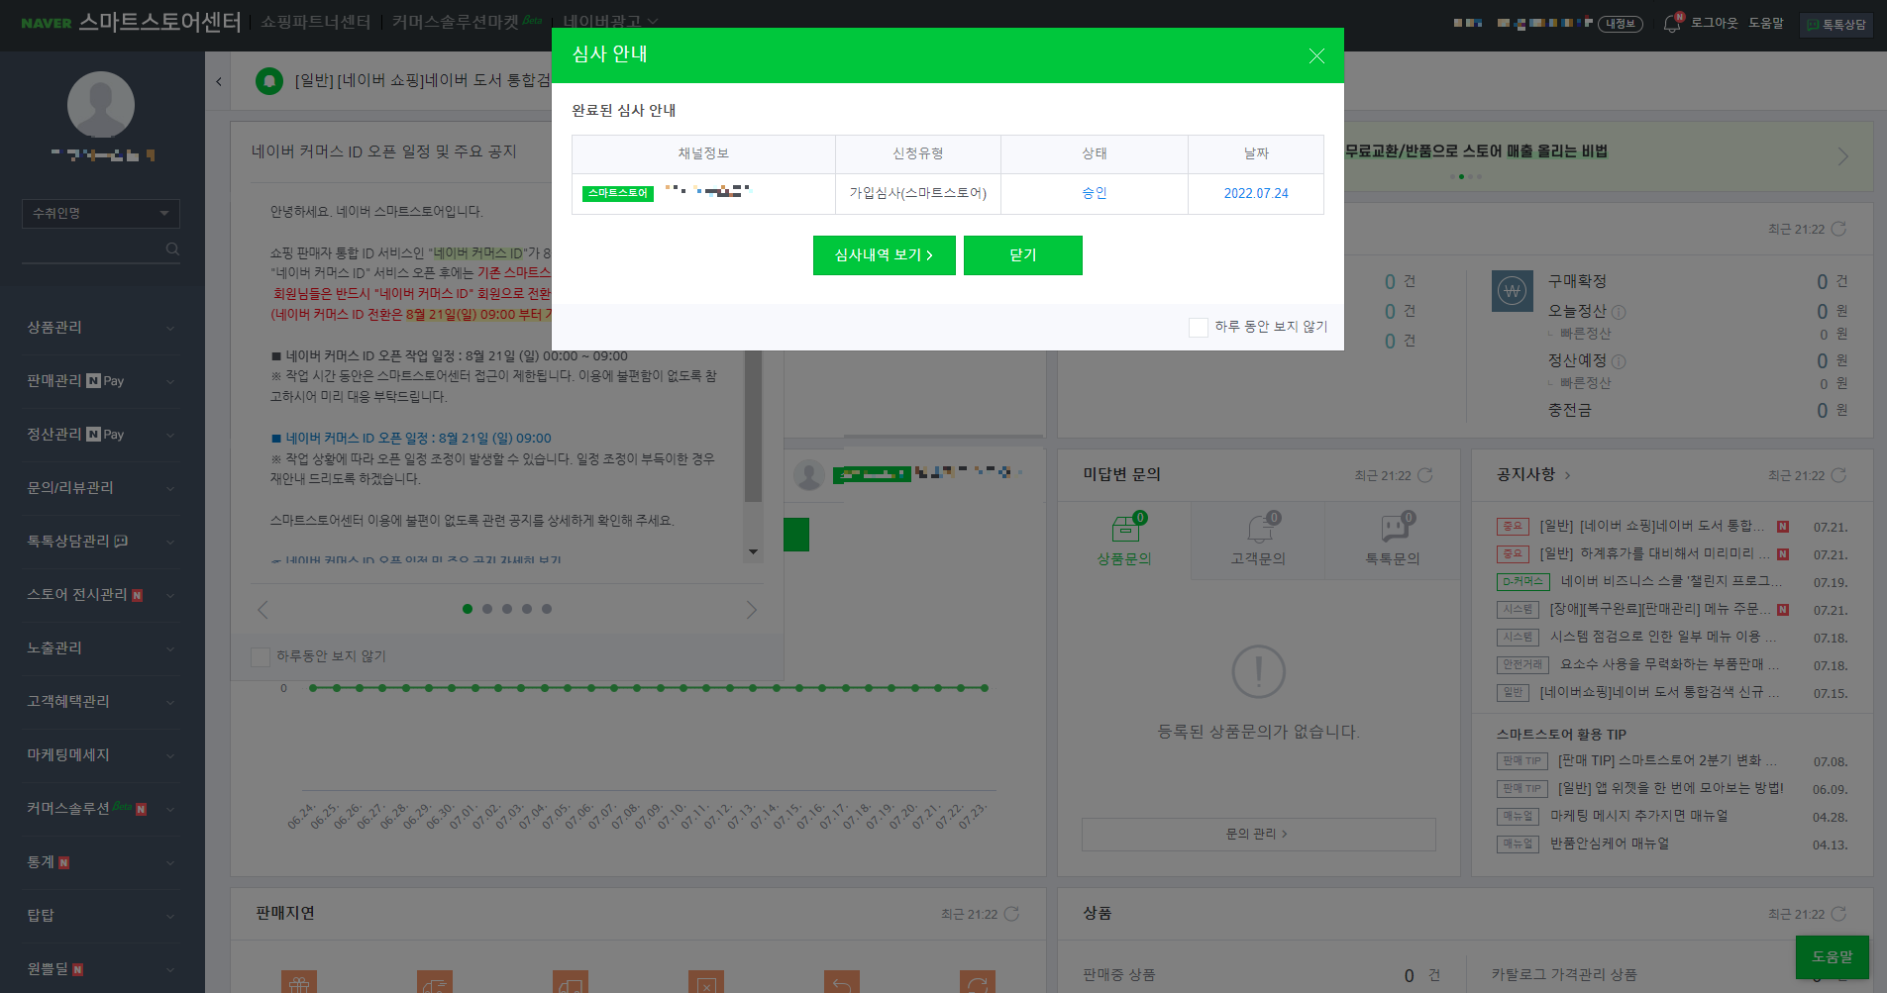The height and width of the screenshot is (993, 1887).
Task: Open the 2022.07.24 date link
Action: click(x=1255, y=193)
